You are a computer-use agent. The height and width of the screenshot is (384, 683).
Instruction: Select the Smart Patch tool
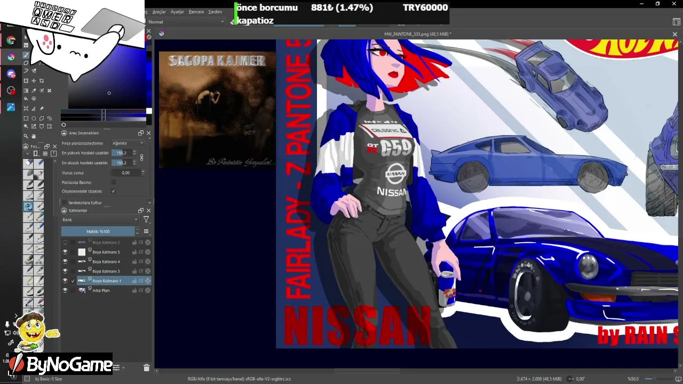pyautogui.click(x=50, y=91)
